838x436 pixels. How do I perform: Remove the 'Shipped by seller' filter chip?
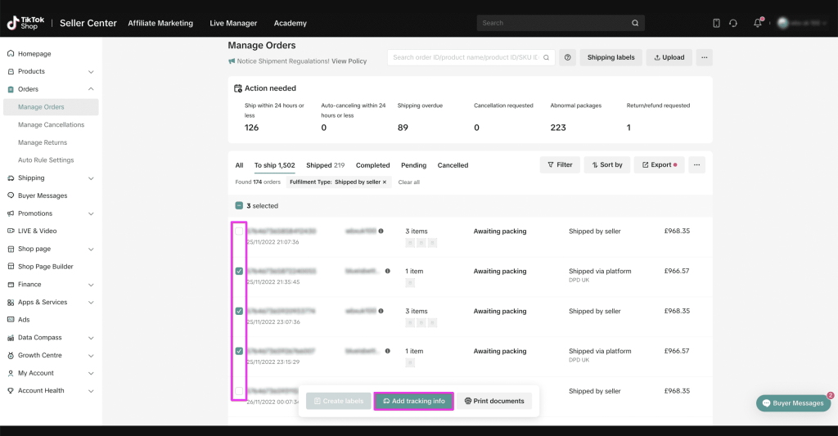385,182
